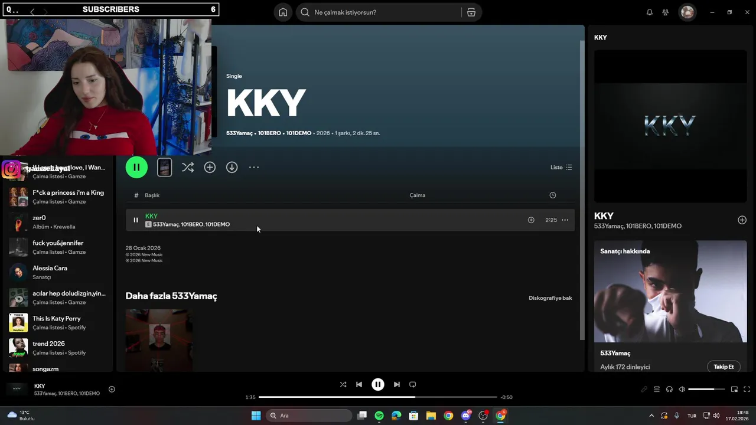The width and height of the screenshot is (756, 425).
Task: Add now playing KKY to Liked Songs
Action: 112,389
